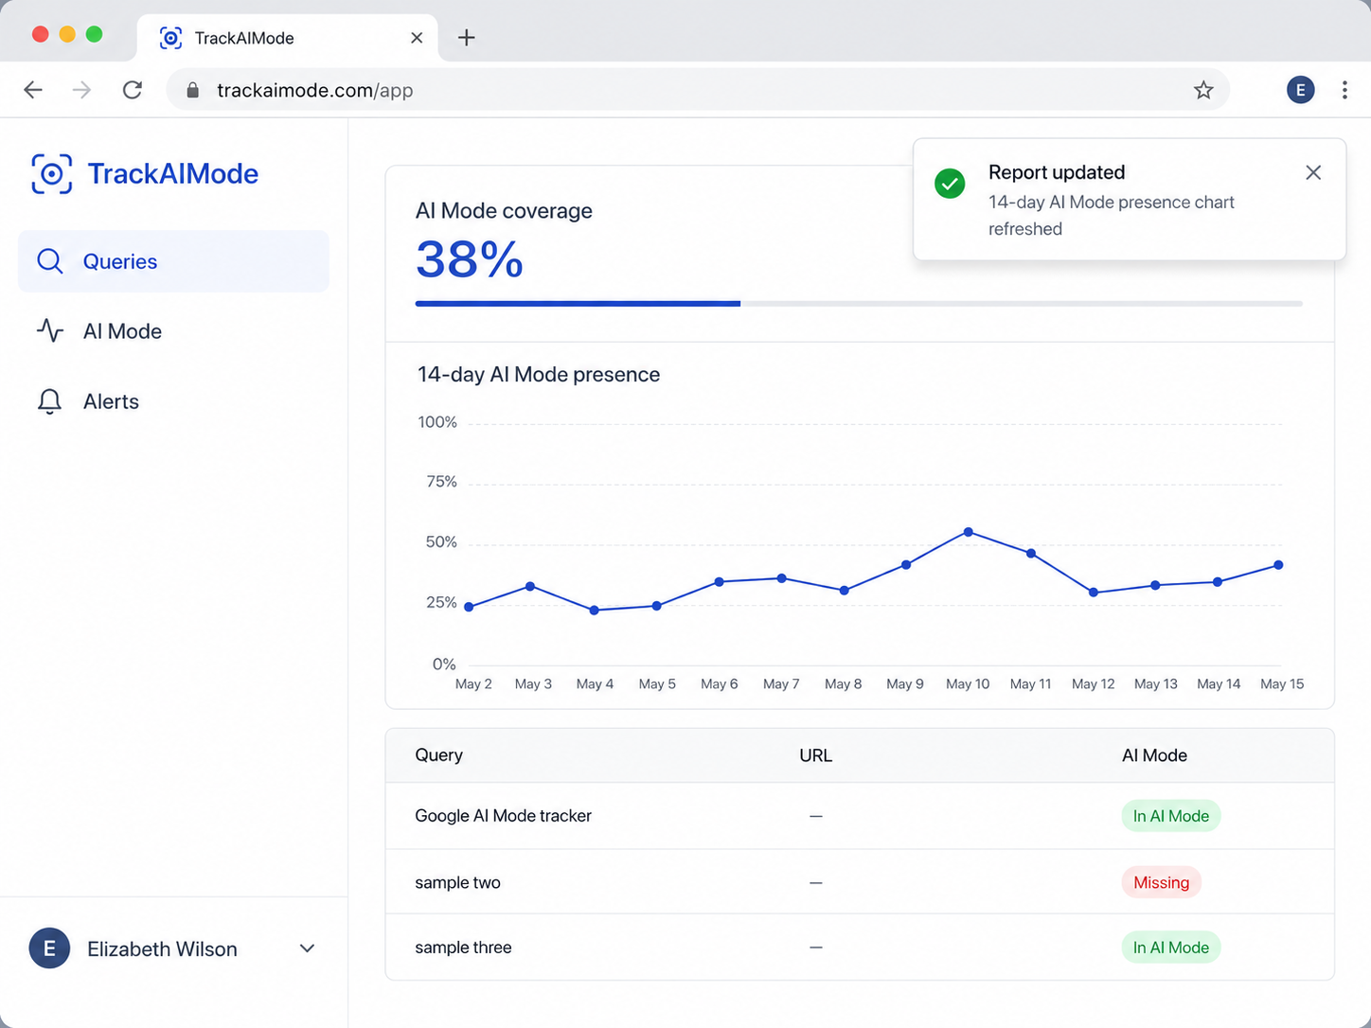Reload the page with the refresh icon

point(133,90)
